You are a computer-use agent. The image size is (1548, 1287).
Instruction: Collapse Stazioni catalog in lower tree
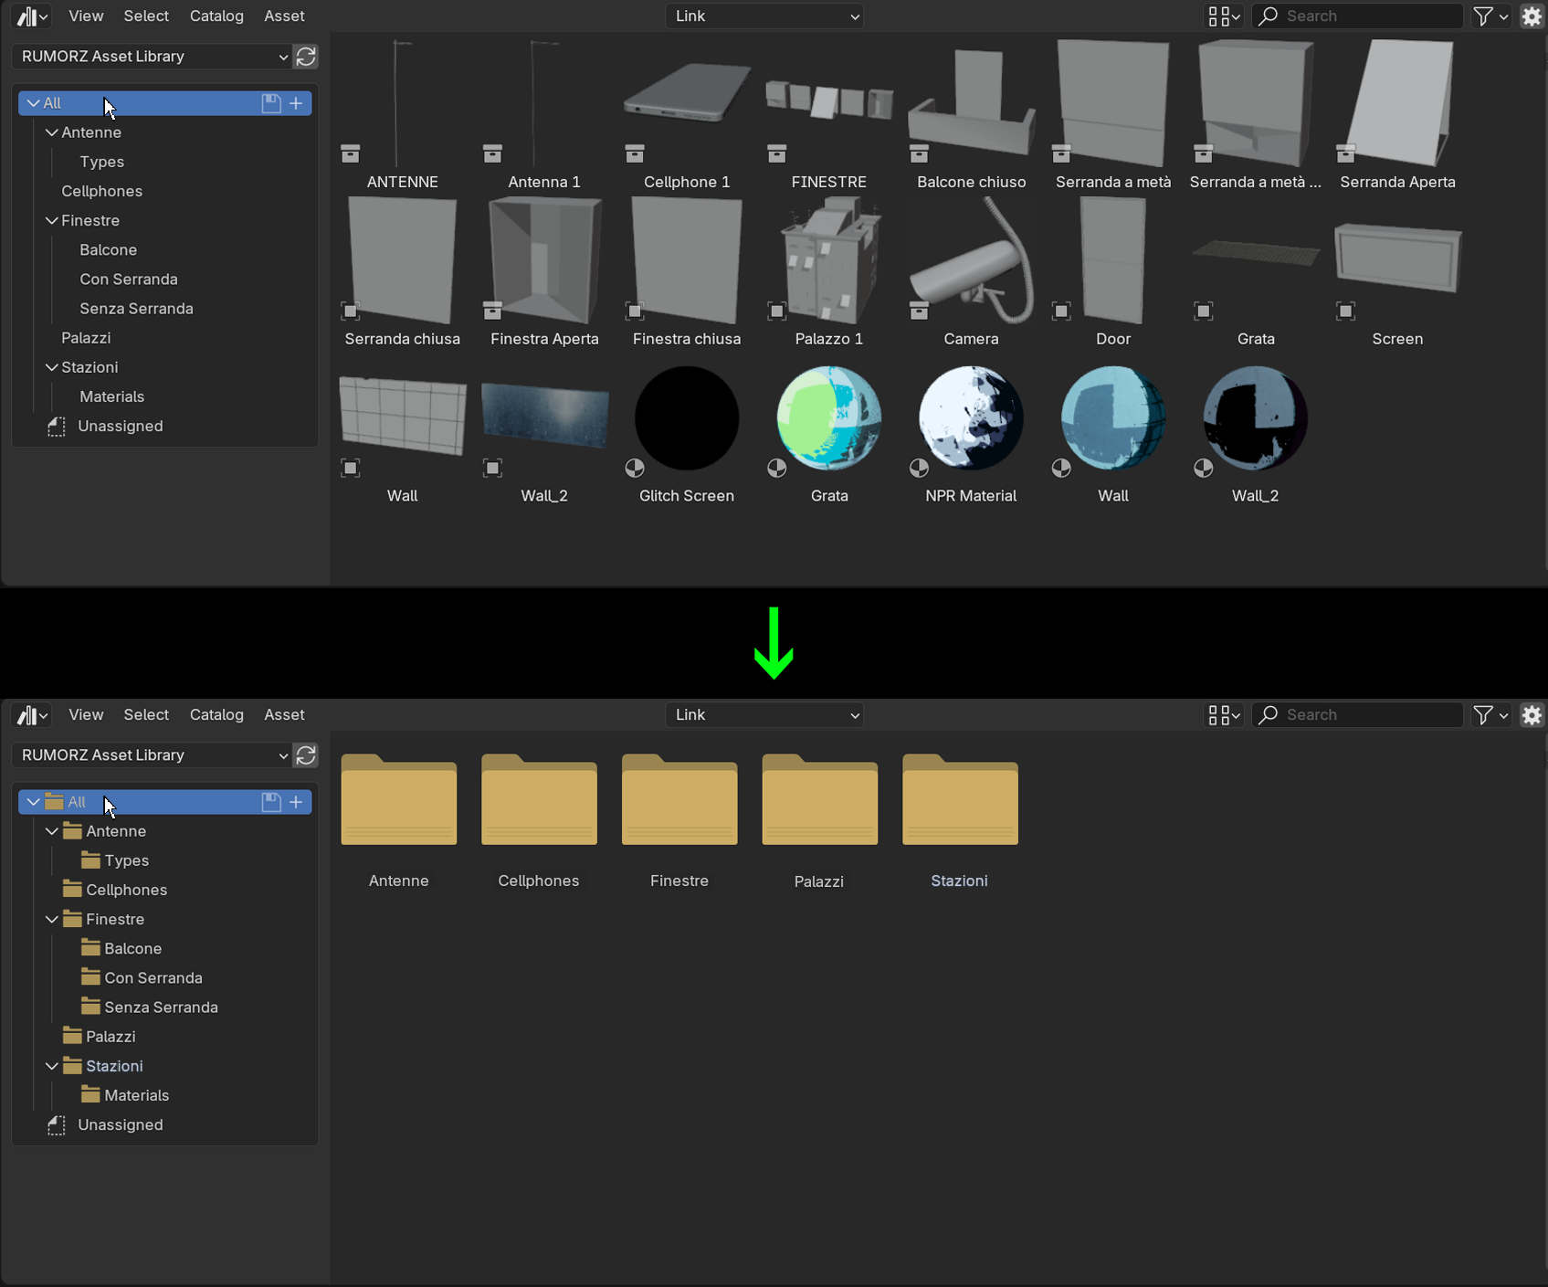pyautogui.click(x=51, y=1066)
